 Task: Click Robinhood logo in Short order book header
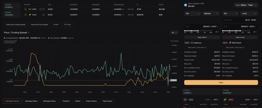225,100
